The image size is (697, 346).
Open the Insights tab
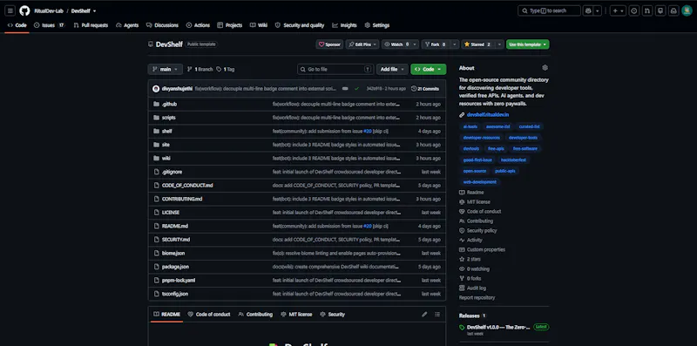(344, 25)
